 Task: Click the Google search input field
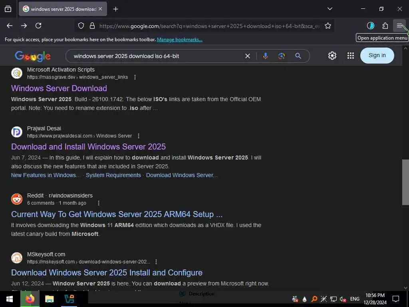coord(157,56)
